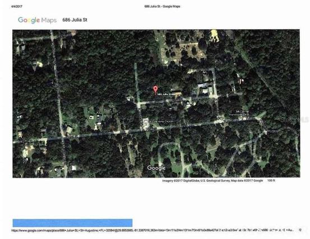The width and height of the screenshot is (310, 239).
Task: Click the 686 Julia St heading text
Action: (x=75, y=20)
